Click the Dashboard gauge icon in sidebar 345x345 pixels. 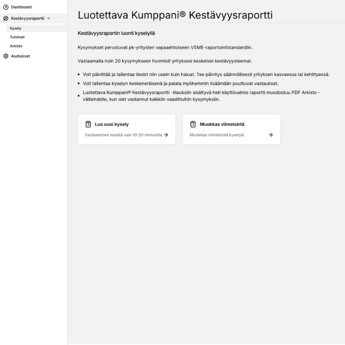coord(6,7)
